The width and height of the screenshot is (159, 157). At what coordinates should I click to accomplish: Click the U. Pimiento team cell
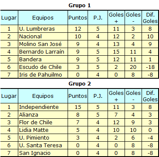(43, 138)
